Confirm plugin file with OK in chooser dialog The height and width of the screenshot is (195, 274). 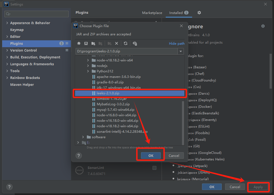(151, 156)
